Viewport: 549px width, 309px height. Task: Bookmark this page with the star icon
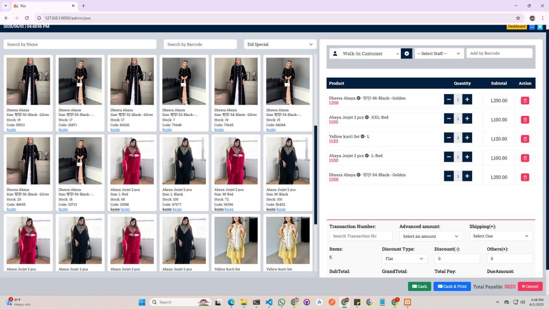518,18
